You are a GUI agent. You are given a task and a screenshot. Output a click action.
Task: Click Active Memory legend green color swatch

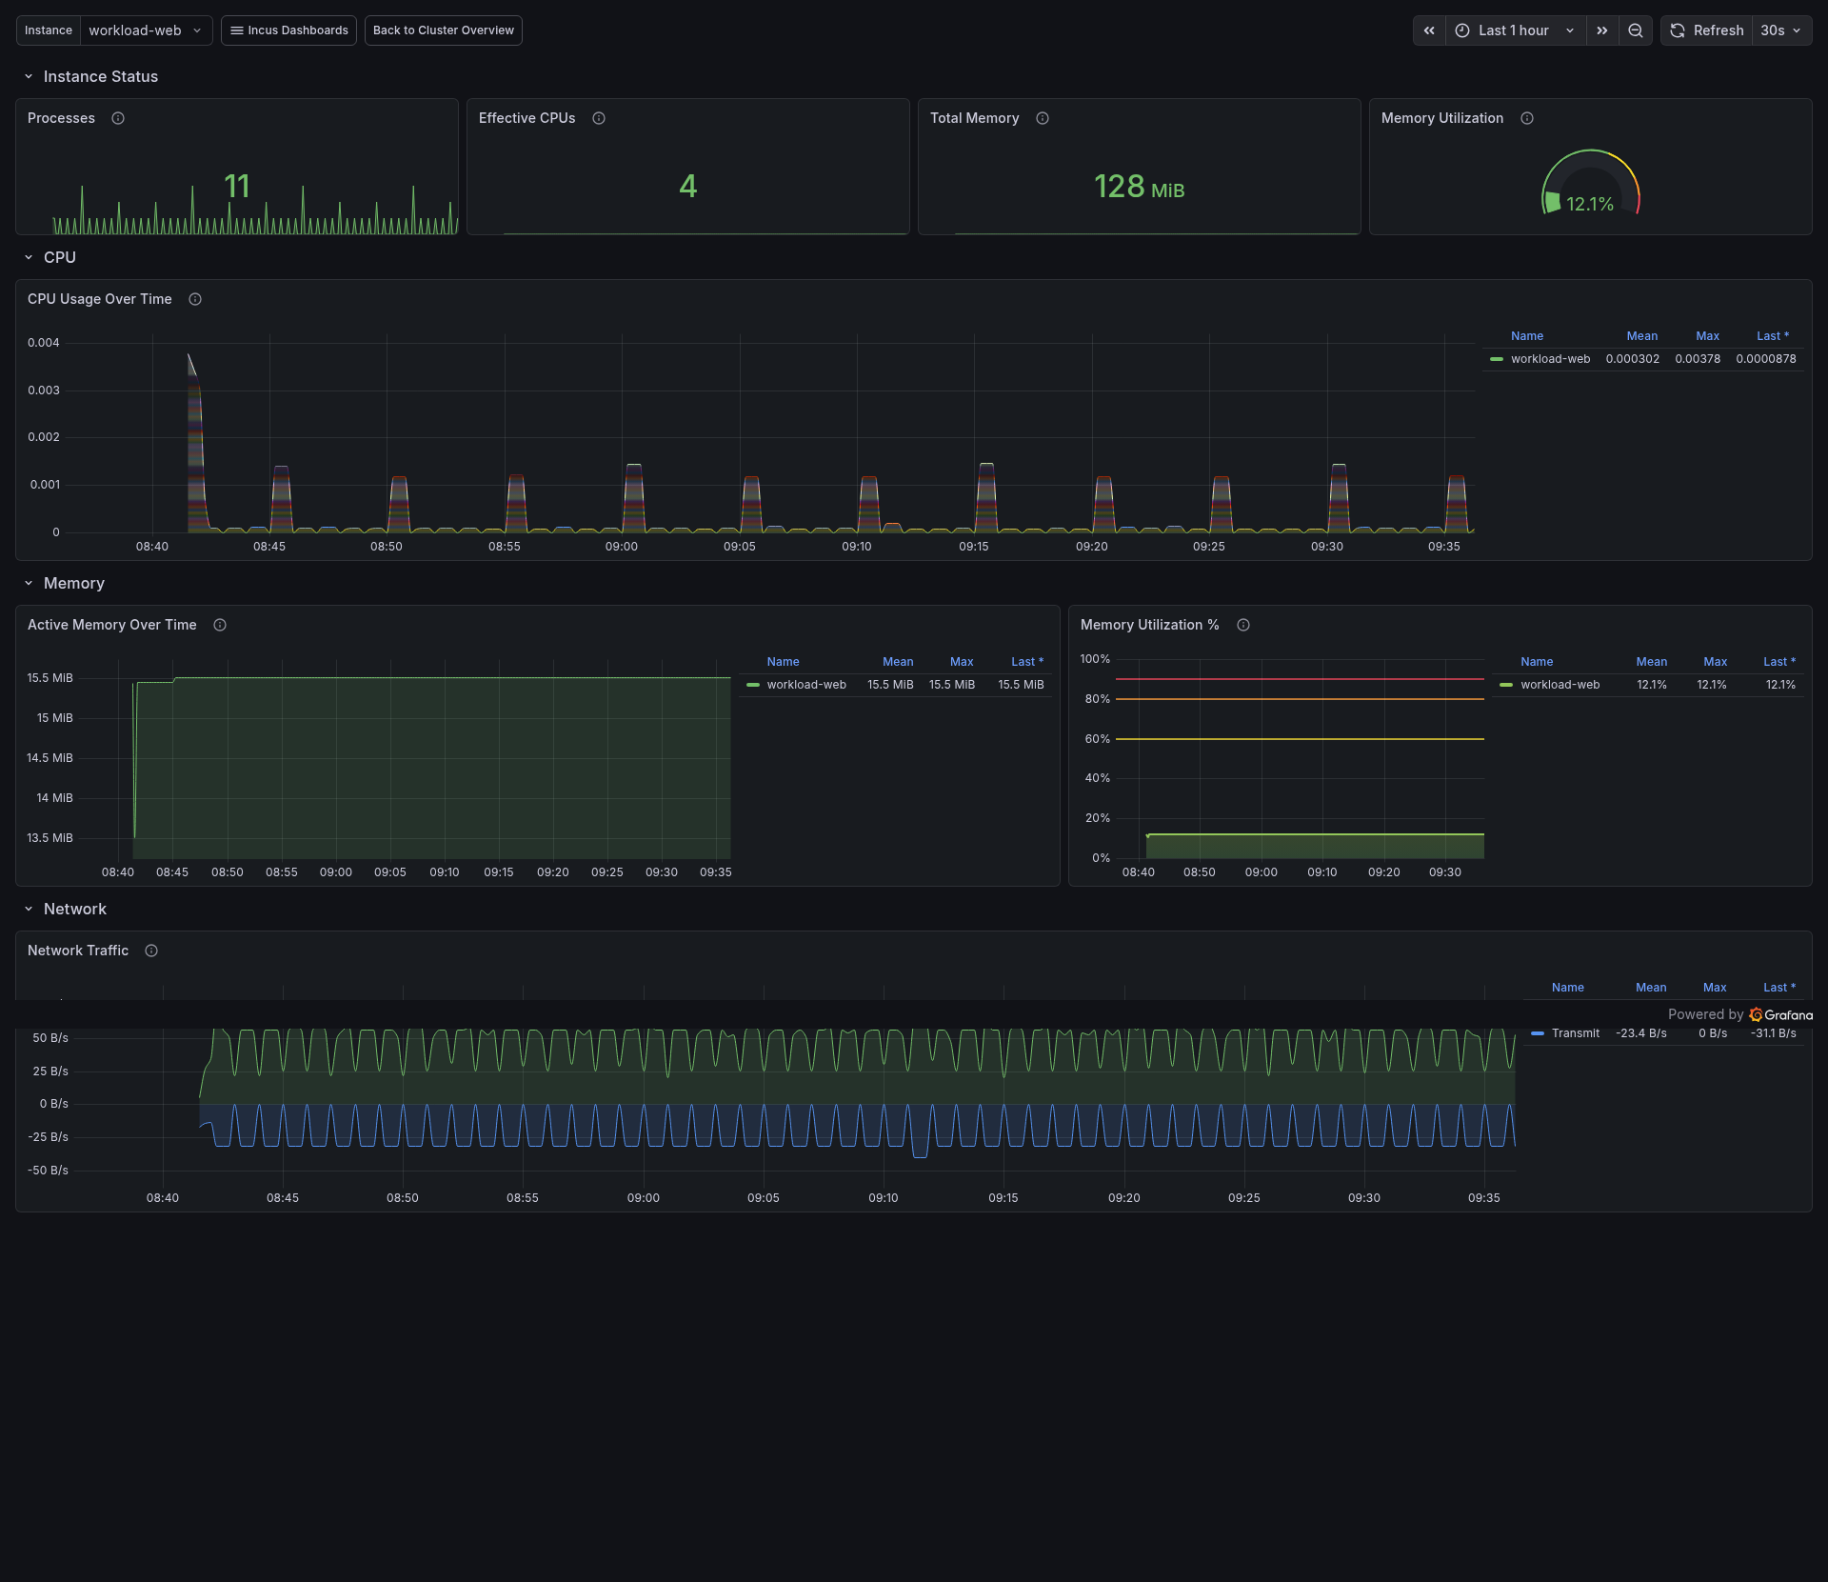(x=753, y=685)
